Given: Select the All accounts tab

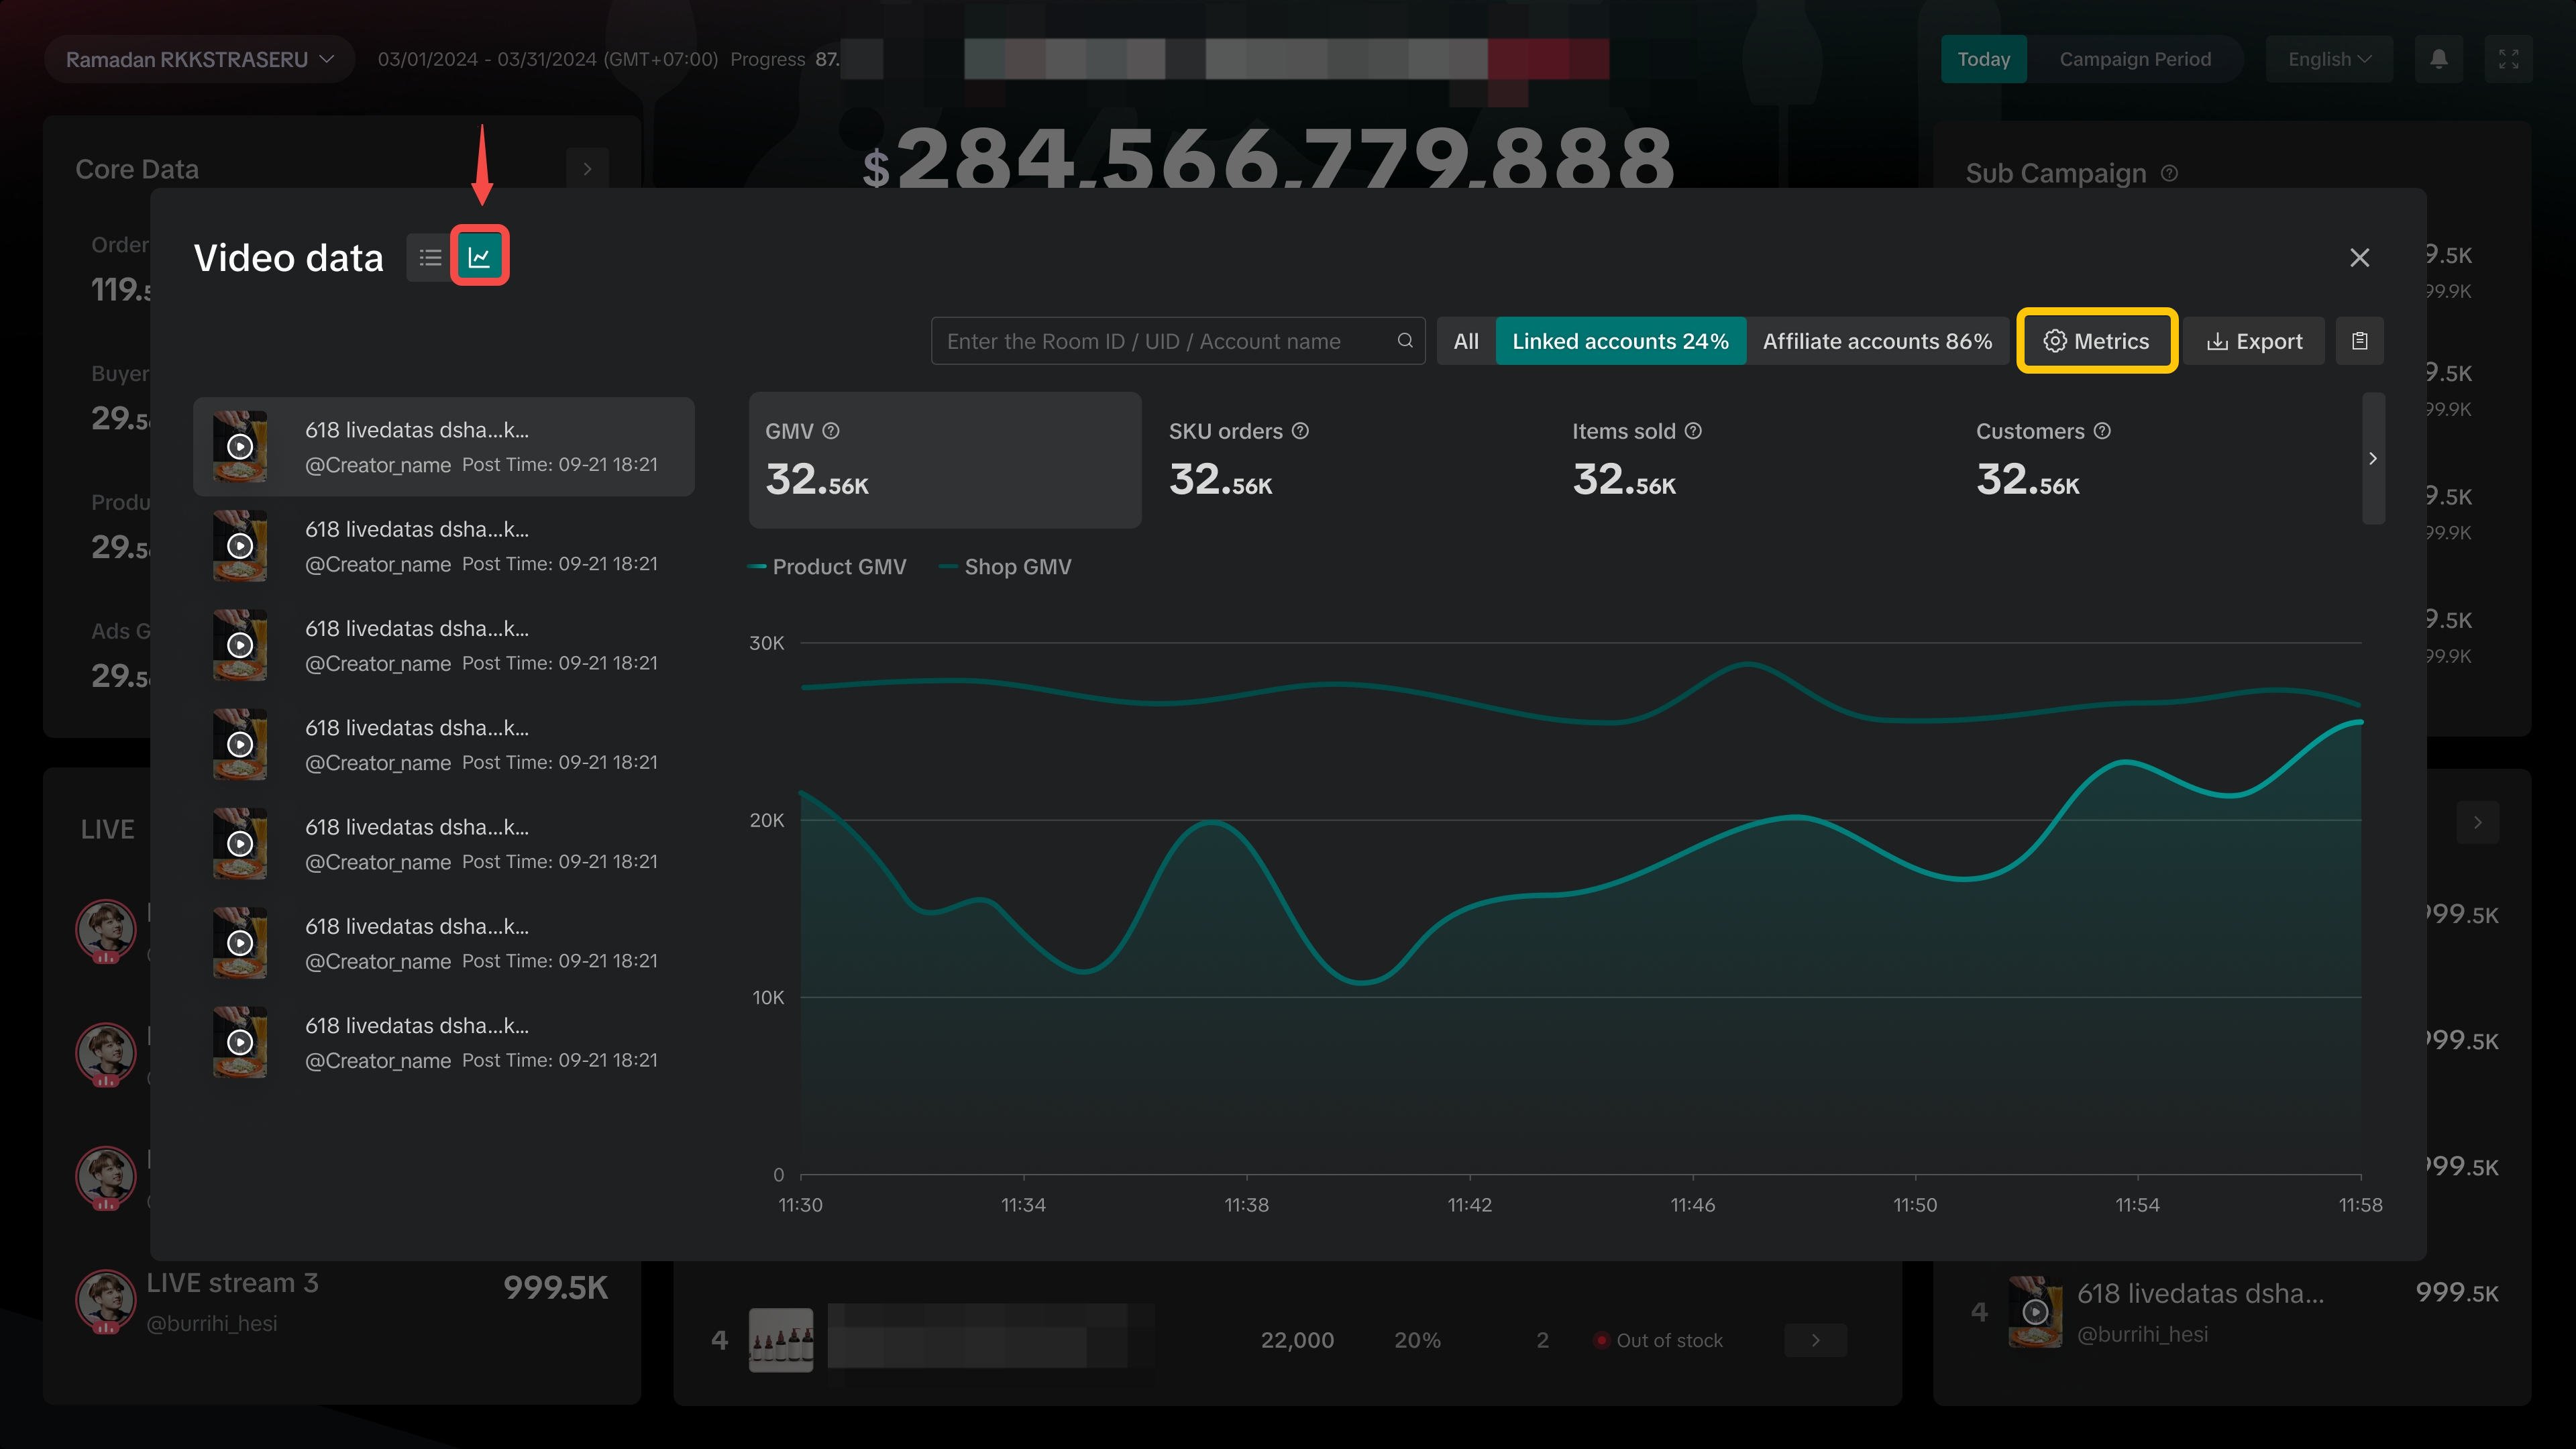Looking at the screenshot, I should coord(1465,341).
